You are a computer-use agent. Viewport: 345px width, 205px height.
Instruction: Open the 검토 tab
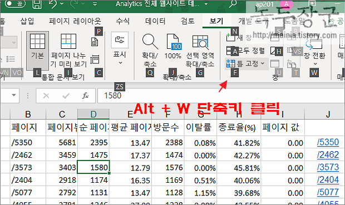[x=188, y=21]
